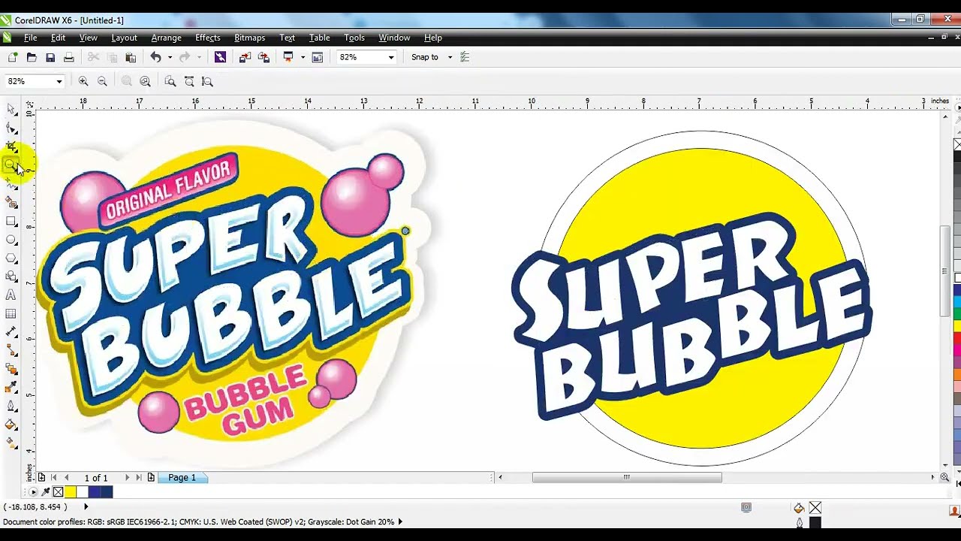Open the navigator magnifier at scrollbar corner

pyautogui.click(x=945, y=478)
